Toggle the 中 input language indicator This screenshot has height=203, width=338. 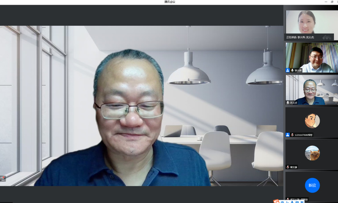[282, 202]
